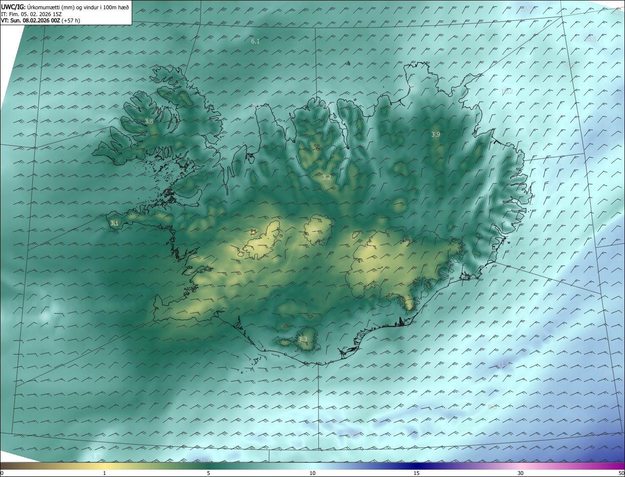Image resolution: width=625 pixels, height=477 pixels.
Task: Click the 3.3 value label on the southern glacier
Action: pyautogui.click(x=303, y=339)
